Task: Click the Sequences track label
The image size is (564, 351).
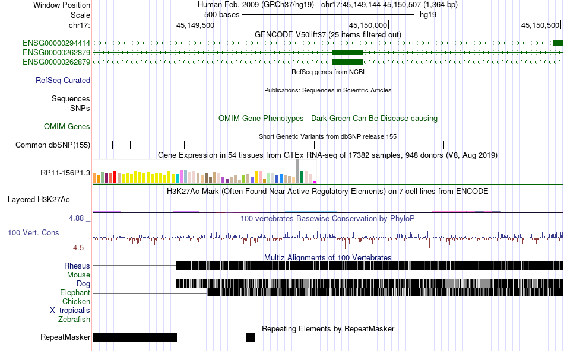Action: (71, 99)
